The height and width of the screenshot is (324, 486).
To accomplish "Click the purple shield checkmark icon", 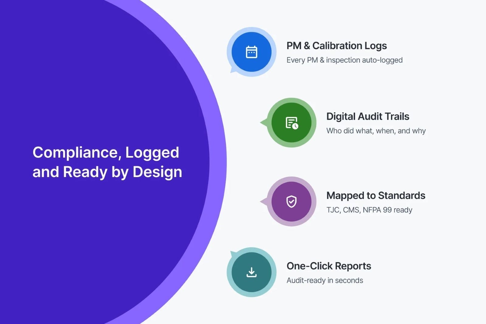I will click(x=292, y=202).
